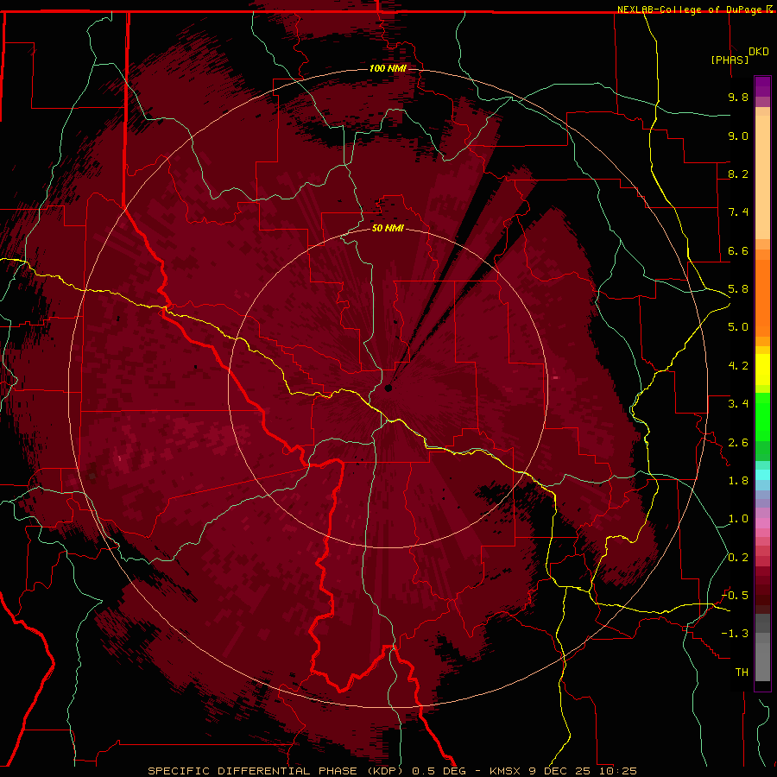Viewport: 777px width, 777px height.
Task: Click the -1.3 scale value
Action: (x=735, y=634)
